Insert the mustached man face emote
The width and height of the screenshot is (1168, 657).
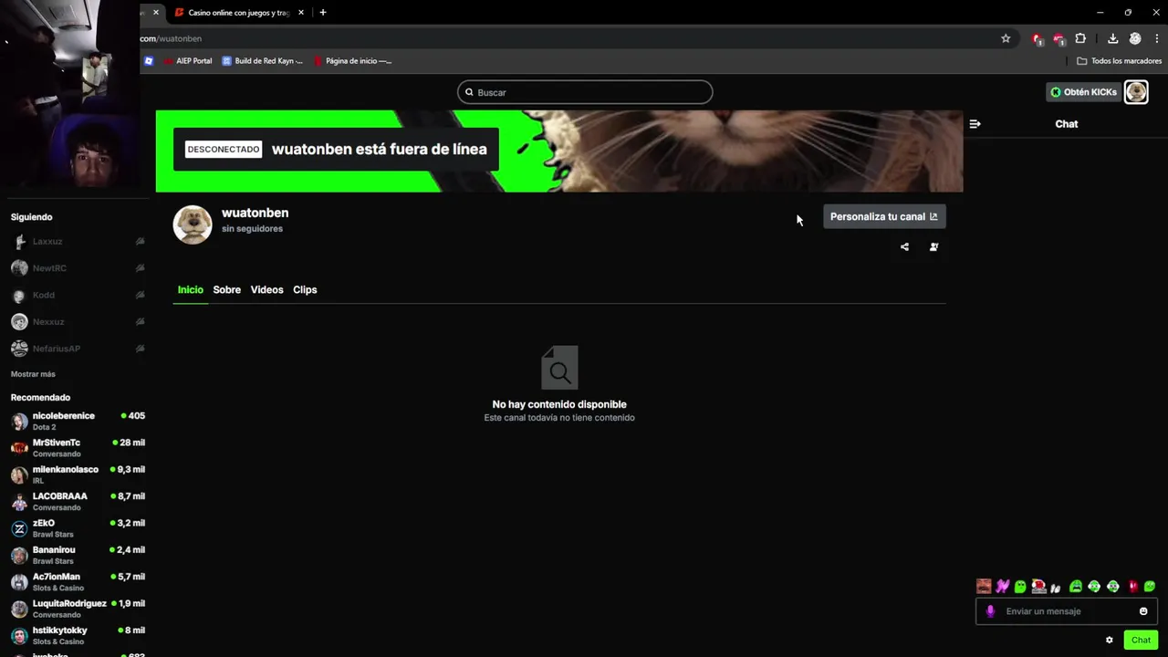pos(984,587)
